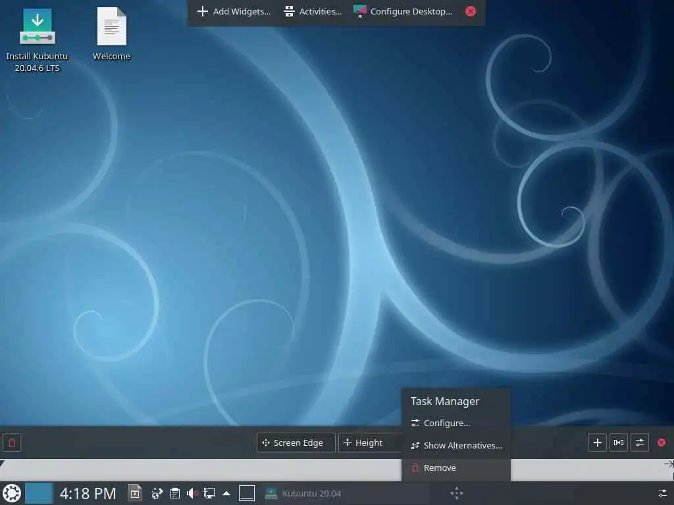Open the clipboard tray icon
Screen dimensions: 674x505
175,493
